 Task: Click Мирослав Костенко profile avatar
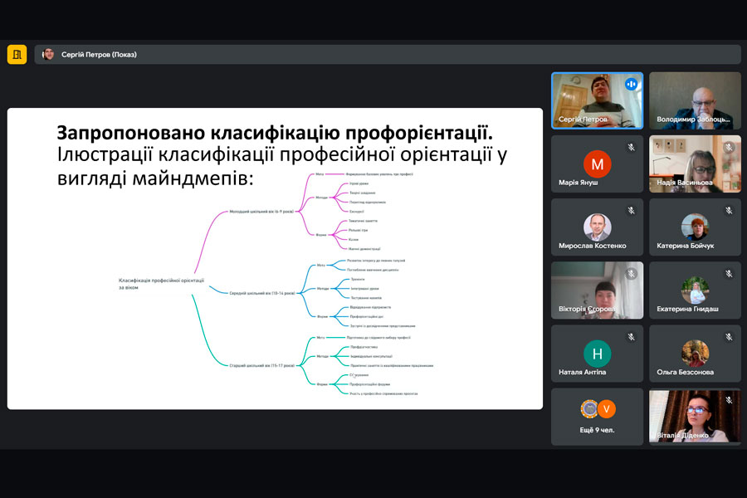click(597, 227)
